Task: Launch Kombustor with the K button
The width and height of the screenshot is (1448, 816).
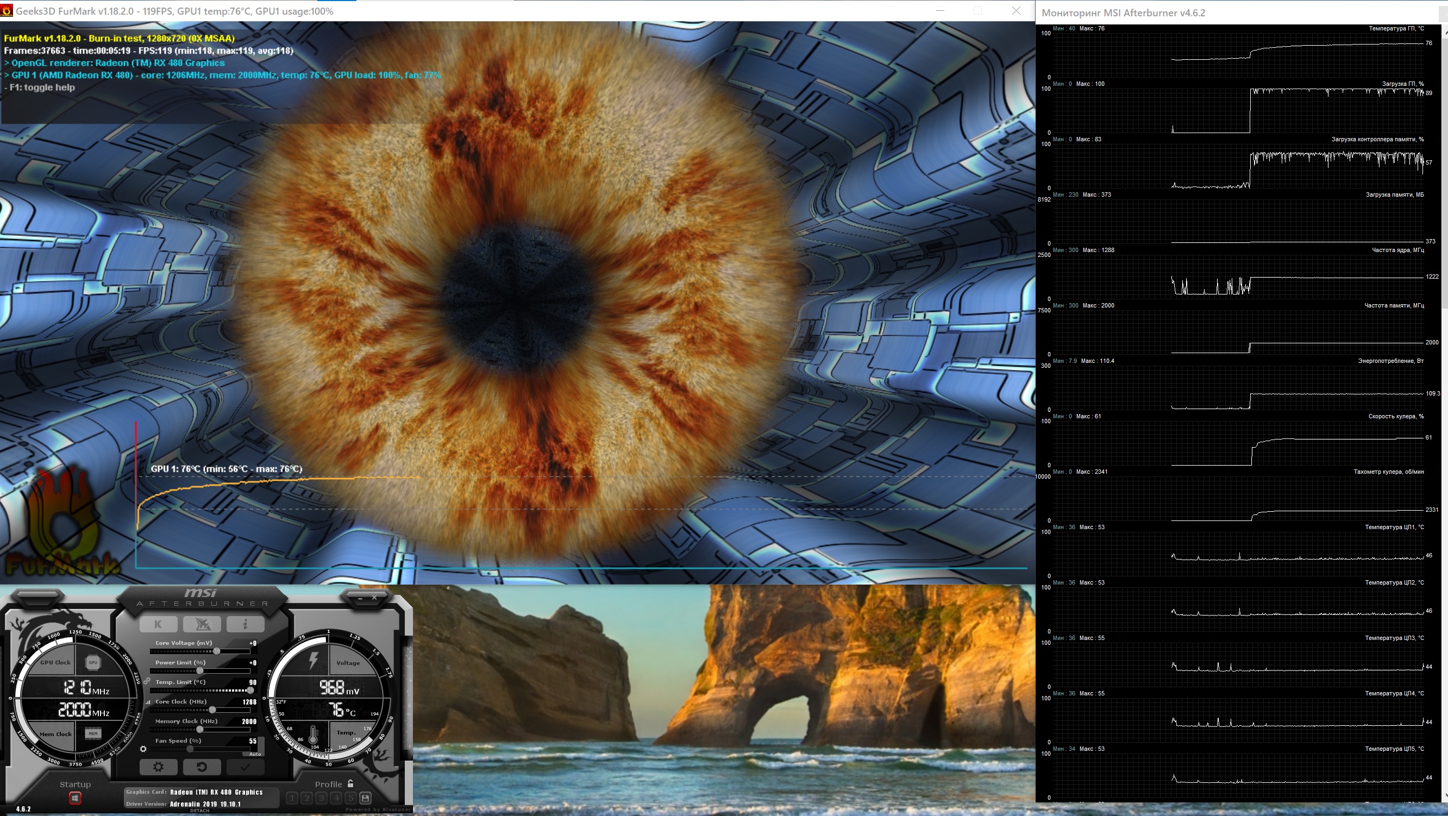Action: pos(158,624)
